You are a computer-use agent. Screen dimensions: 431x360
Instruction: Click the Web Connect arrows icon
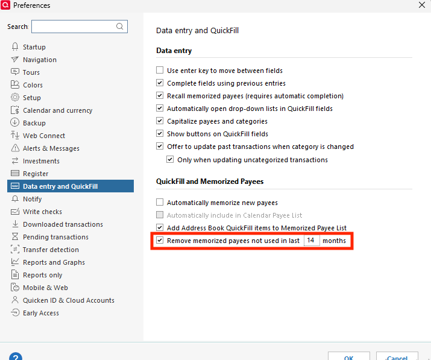pyautogui.click(x=15, y=135)
